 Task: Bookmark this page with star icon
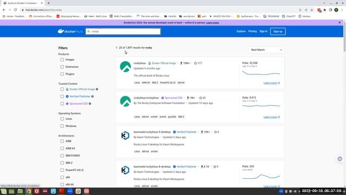(311, 10)
